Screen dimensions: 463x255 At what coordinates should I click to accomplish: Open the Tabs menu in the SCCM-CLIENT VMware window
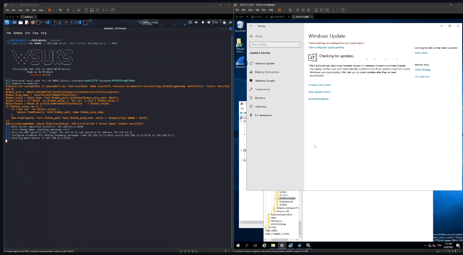[264, 10]
